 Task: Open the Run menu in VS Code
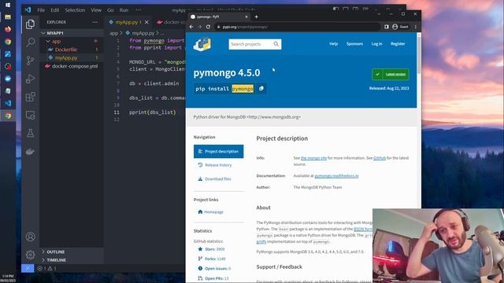click(124, 10)
